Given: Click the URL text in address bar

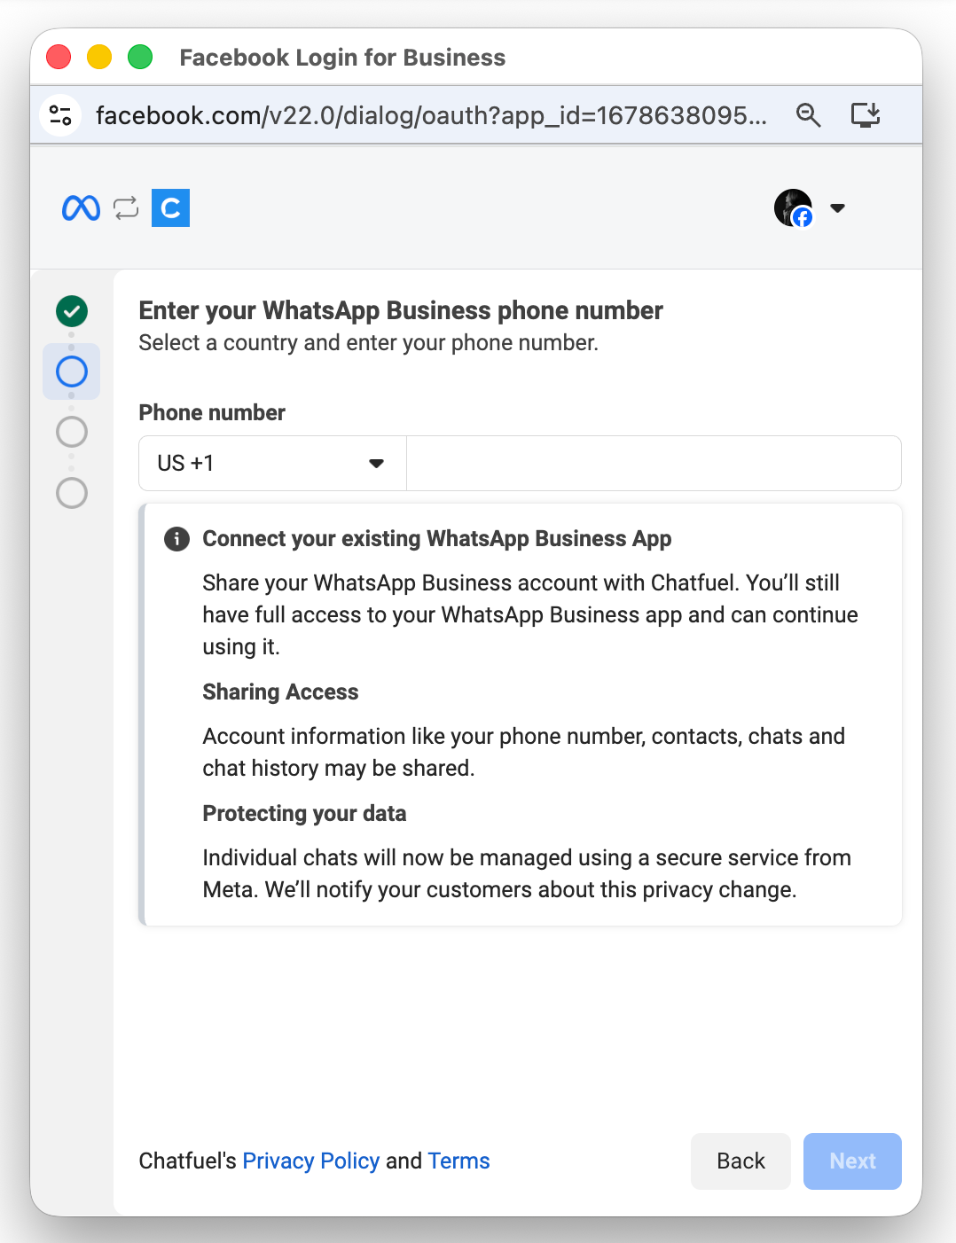Looking at the screenshot, I should (x=431, y=115).
